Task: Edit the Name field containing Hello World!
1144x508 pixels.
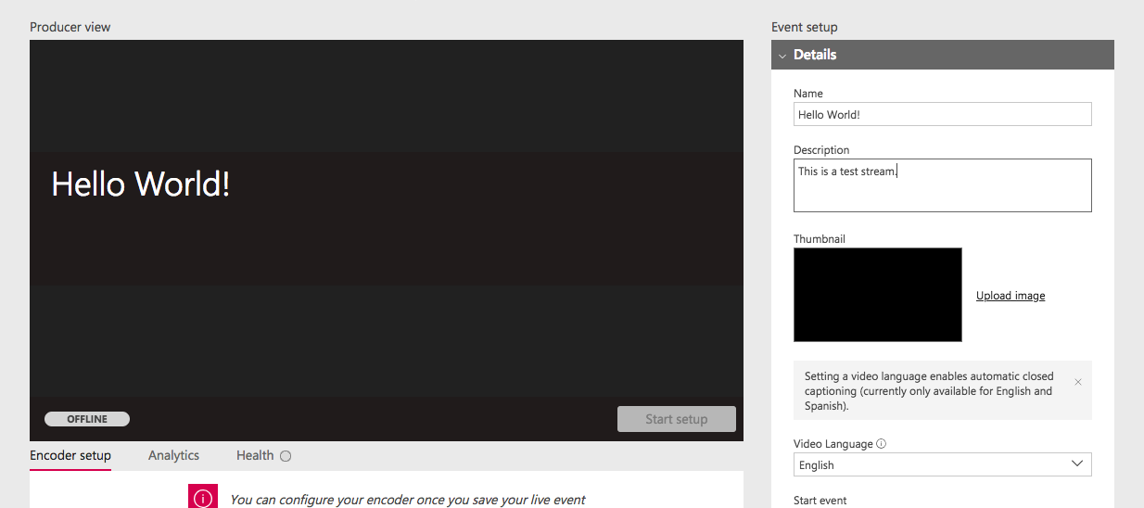Action: click(x=943, y=114)
